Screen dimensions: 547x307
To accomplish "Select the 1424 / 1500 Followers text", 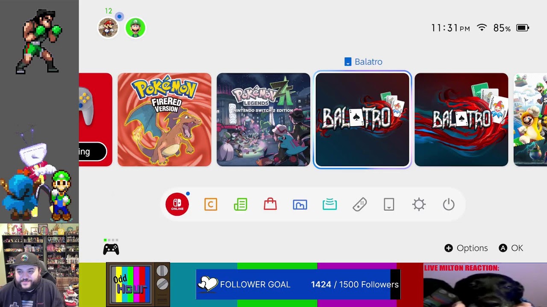I will coord(355,284).
